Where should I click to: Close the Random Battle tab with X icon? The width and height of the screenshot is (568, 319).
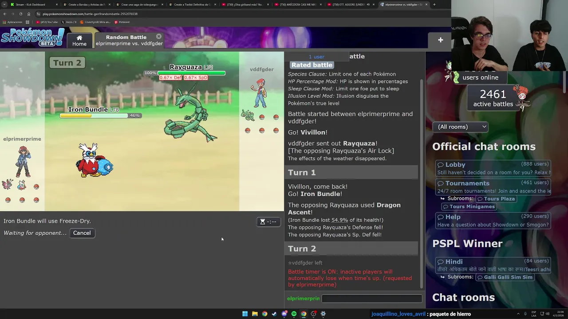pos(159,36)
